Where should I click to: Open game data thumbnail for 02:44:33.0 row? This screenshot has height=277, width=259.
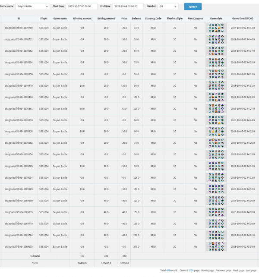click(216, 74)
